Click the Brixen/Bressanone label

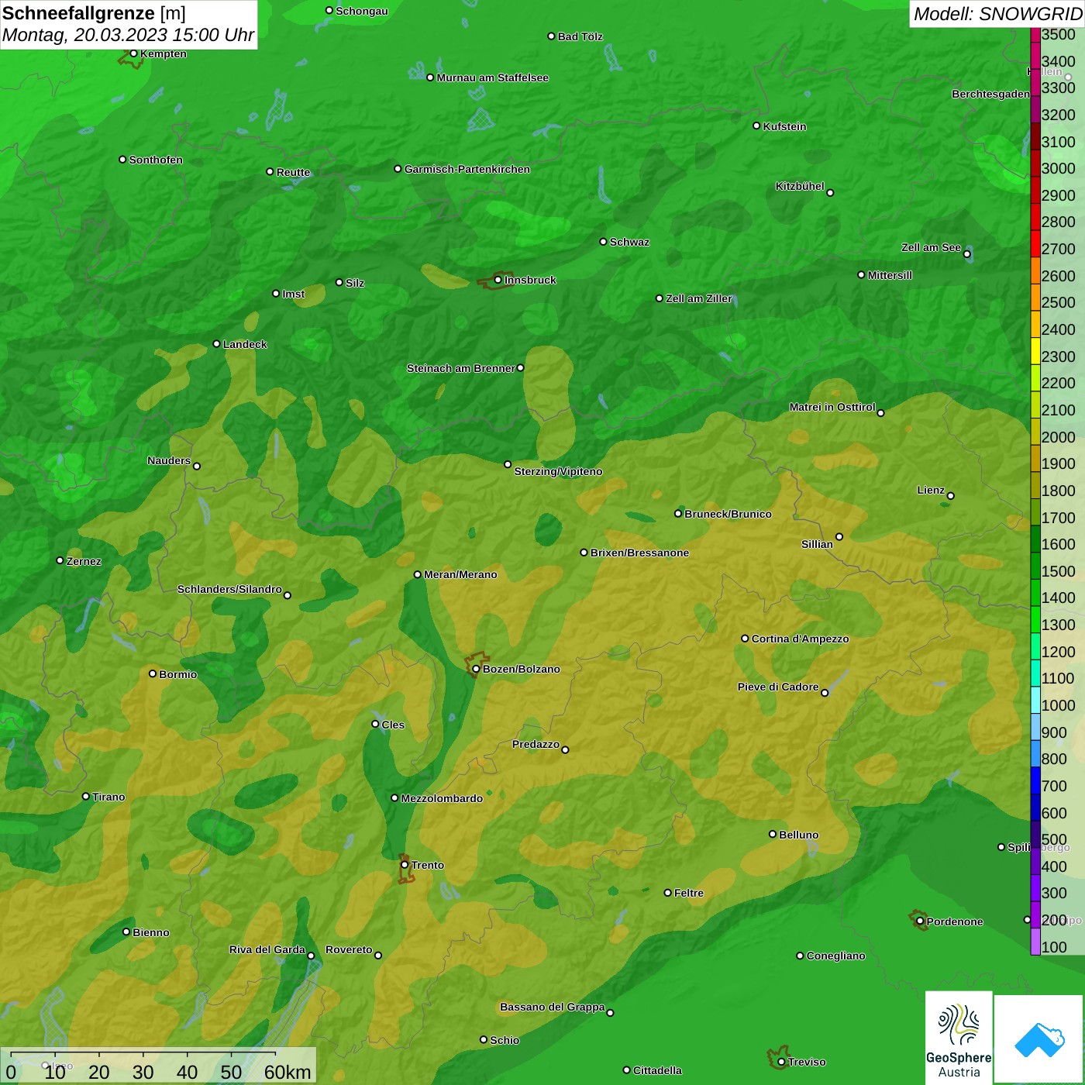639,553
